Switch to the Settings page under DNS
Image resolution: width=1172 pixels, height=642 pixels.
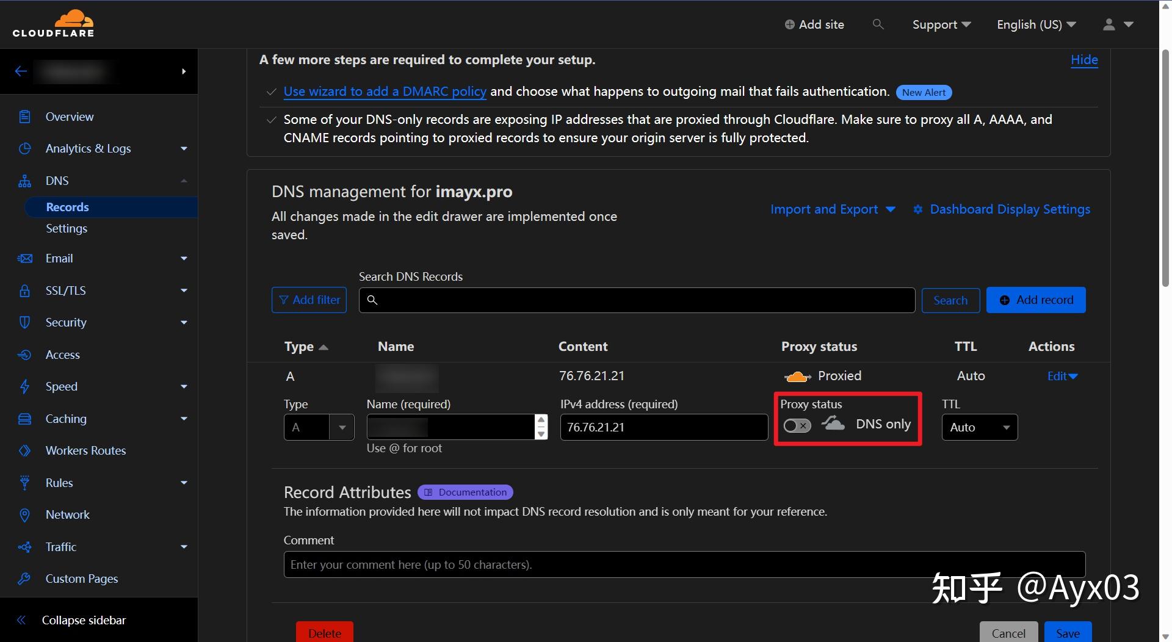tap(67, 228)
